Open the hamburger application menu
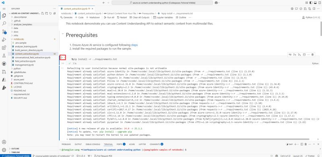Viewport: 322px width, 157px height. pyautogui.click(x=4, y=9)
